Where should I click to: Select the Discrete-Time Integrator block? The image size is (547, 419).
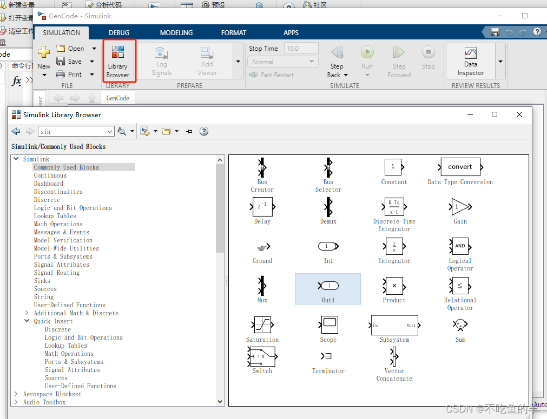tap(394, 215)
